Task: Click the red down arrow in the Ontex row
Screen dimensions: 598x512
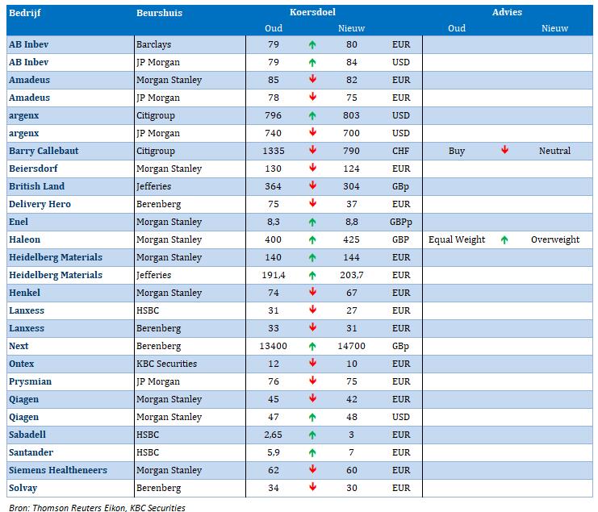Action: pyautogui.click(x=312, y=364)
